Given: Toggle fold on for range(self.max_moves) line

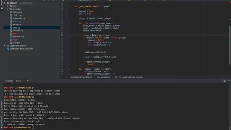Looking at the screenshot, I should pyautogui.click(x=69, y=23).
